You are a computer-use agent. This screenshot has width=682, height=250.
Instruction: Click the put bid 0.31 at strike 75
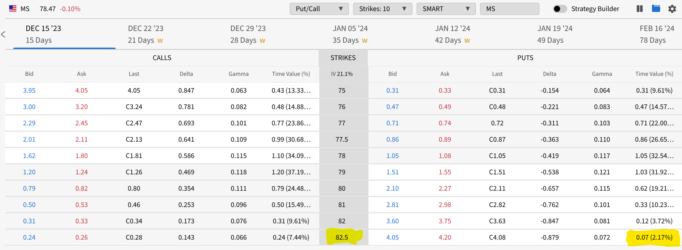tap(393, 90)
